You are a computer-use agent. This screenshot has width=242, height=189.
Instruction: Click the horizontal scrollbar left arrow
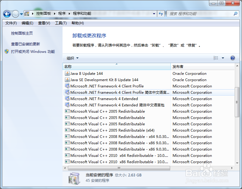pyautogui.click(x=65, y=168)
